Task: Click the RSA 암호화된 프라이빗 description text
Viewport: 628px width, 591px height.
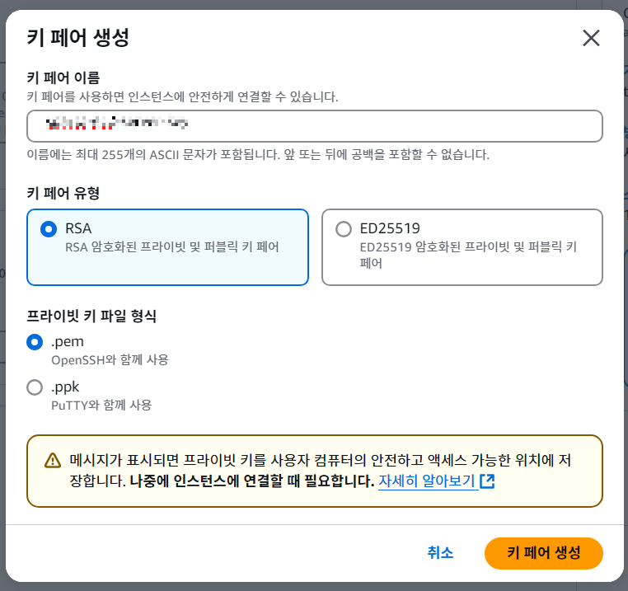Action: point(171,246)
